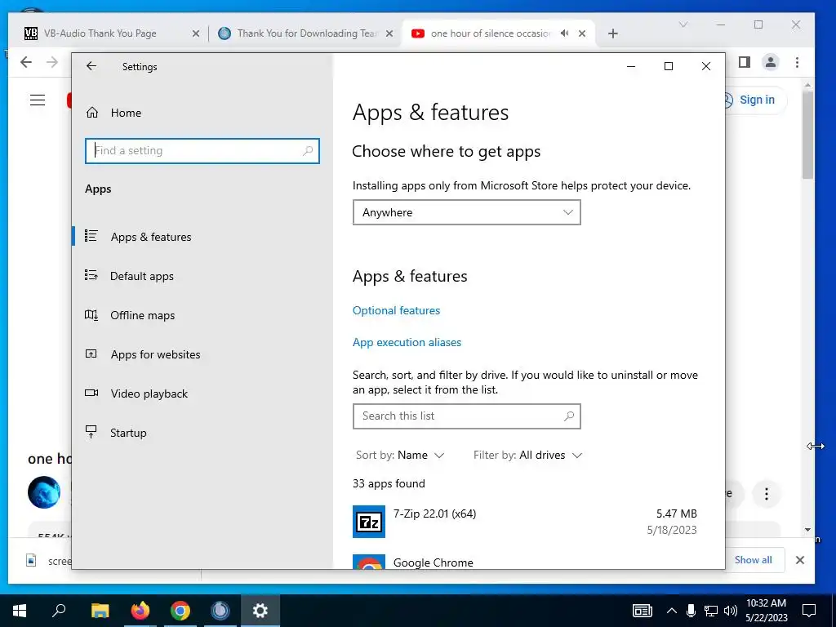Click the Video playback camera icon
Image resolution: width=836 pixels, height=627 pixels.
(x=91, y=393)
